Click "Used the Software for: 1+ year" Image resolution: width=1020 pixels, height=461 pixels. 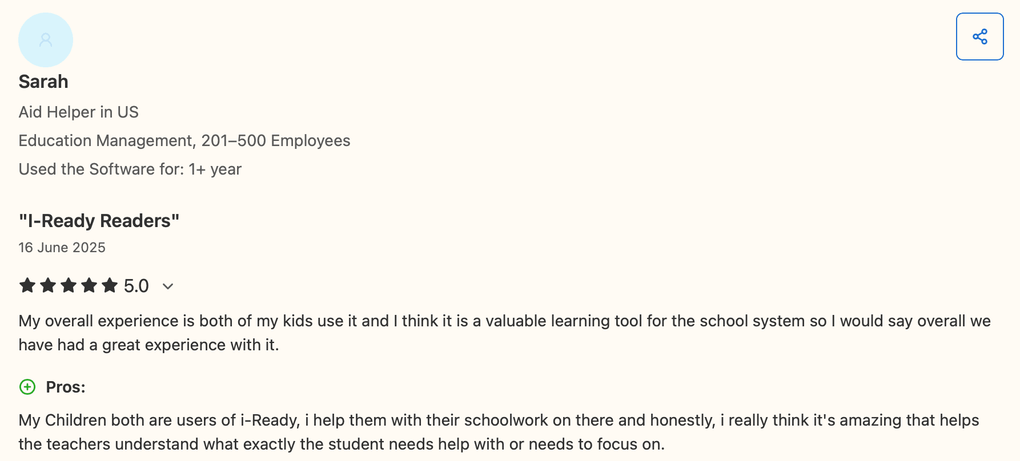pos(130,169)
